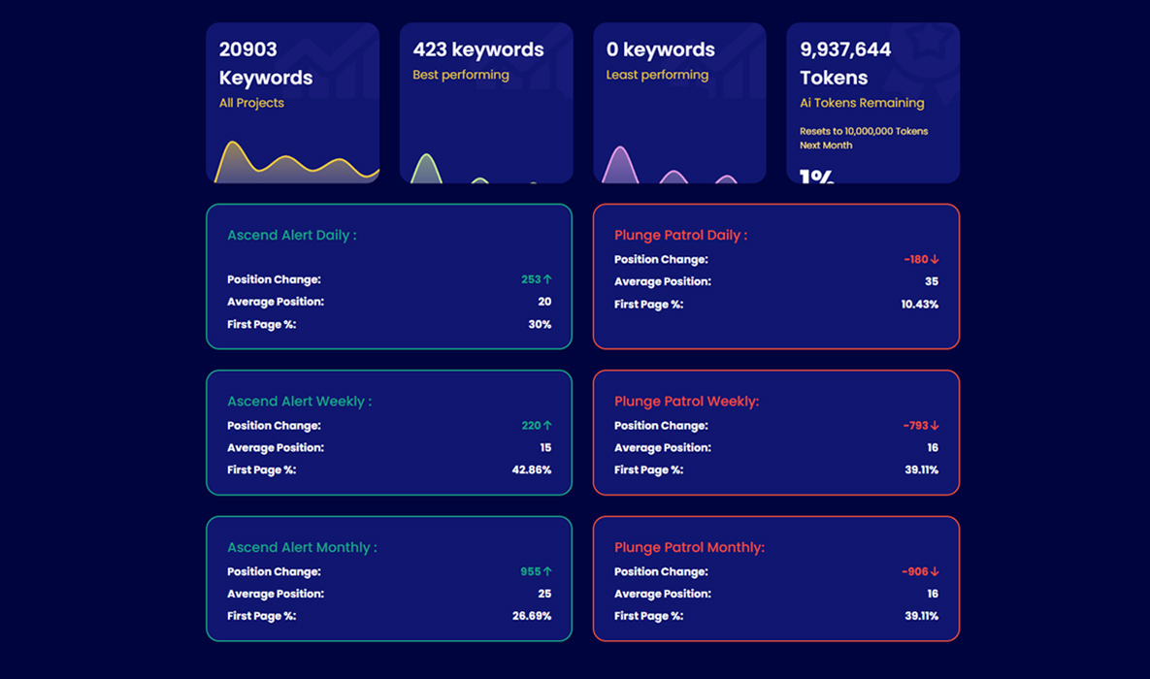1150x679 pixels.
Task: Click the red down arrow in Plunge Patrol Daily
Action: click(x=936, y=260)
